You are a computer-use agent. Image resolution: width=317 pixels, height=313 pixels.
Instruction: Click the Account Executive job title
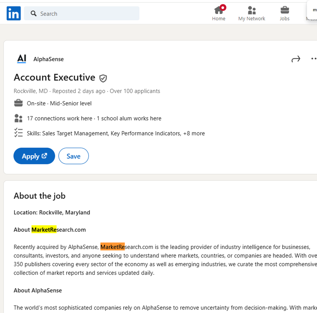click(54, 78)
